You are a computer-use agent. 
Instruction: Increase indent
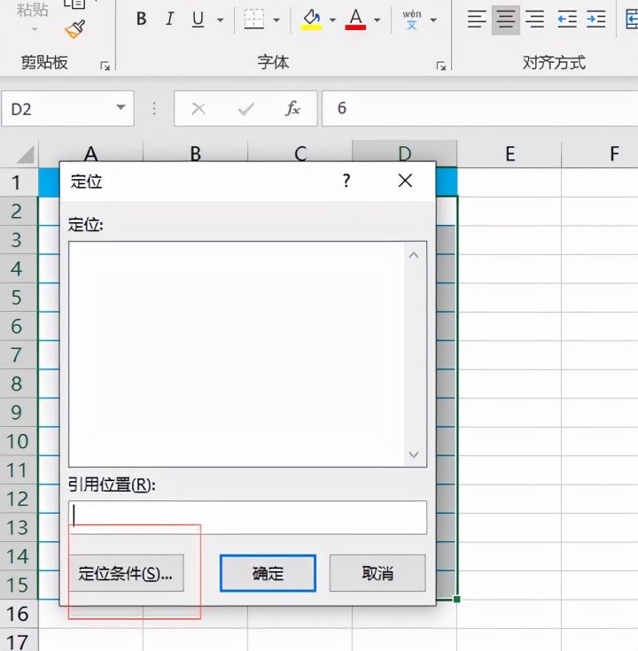click(596, 19)
